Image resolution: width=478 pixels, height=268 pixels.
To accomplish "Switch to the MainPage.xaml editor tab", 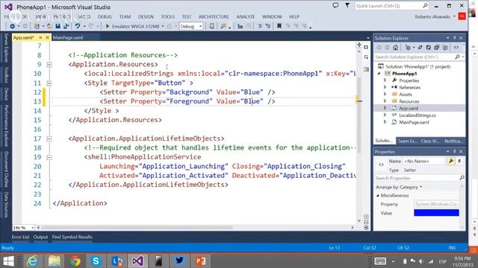I will click(x=68, y=38).
